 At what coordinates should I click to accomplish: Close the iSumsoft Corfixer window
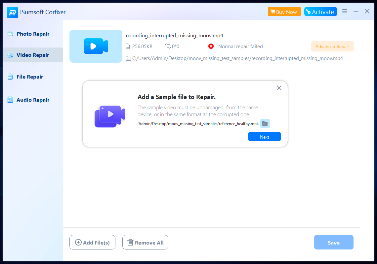[367, 11]
